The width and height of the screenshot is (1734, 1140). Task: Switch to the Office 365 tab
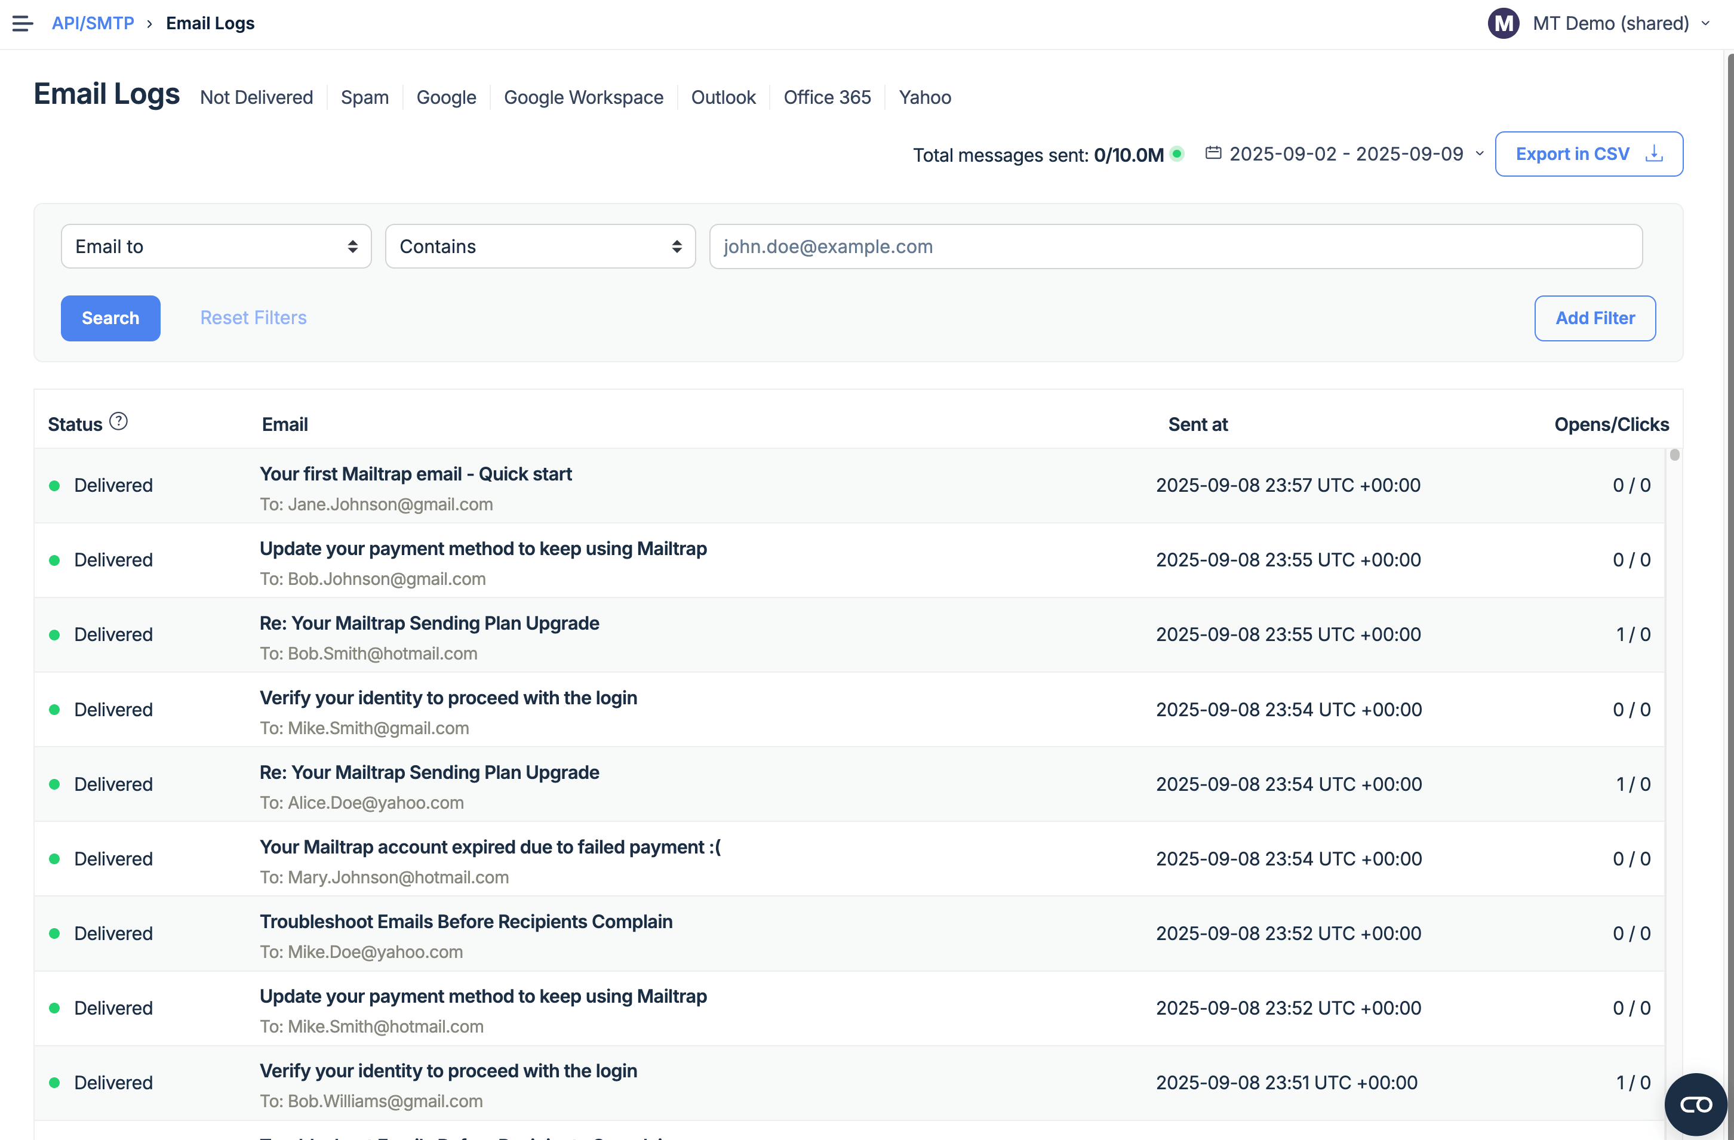(x=827, y=97)
